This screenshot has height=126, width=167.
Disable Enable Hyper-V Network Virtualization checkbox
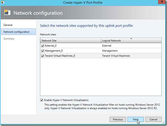[42, 100]
